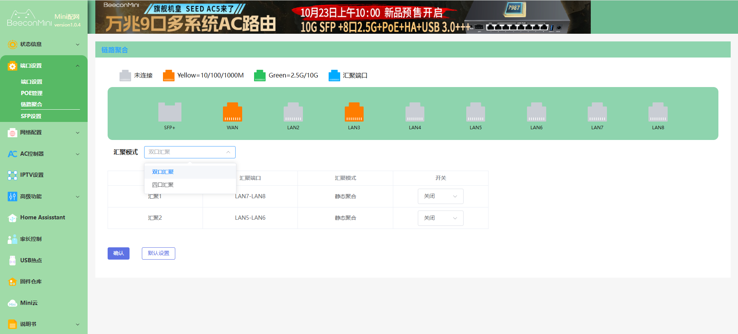The width and height of the screenshot is (738, 334).
Task: Open the 汇聚1 switch dropdown
Action: point(440,196)
